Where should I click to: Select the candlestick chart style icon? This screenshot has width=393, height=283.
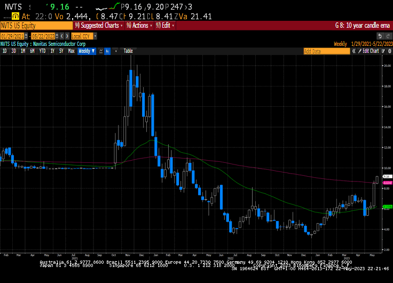107,51
